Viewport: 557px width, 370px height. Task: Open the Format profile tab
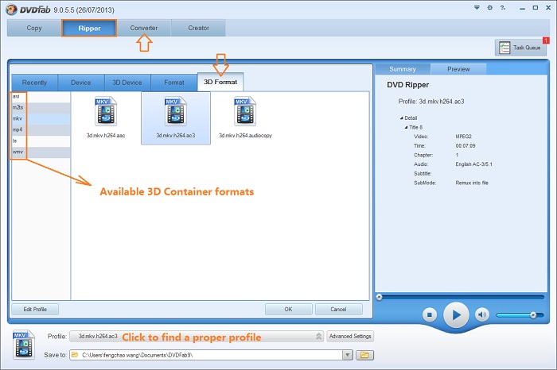tap(174, 83)
